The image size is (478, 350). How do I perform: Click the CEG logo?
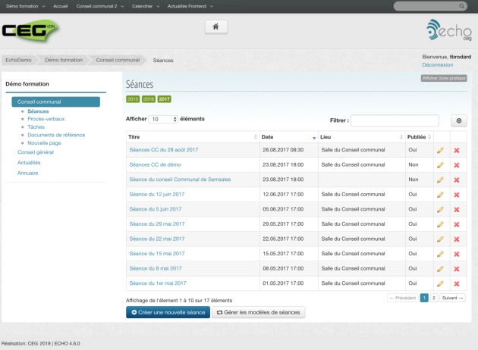point(30,30)
